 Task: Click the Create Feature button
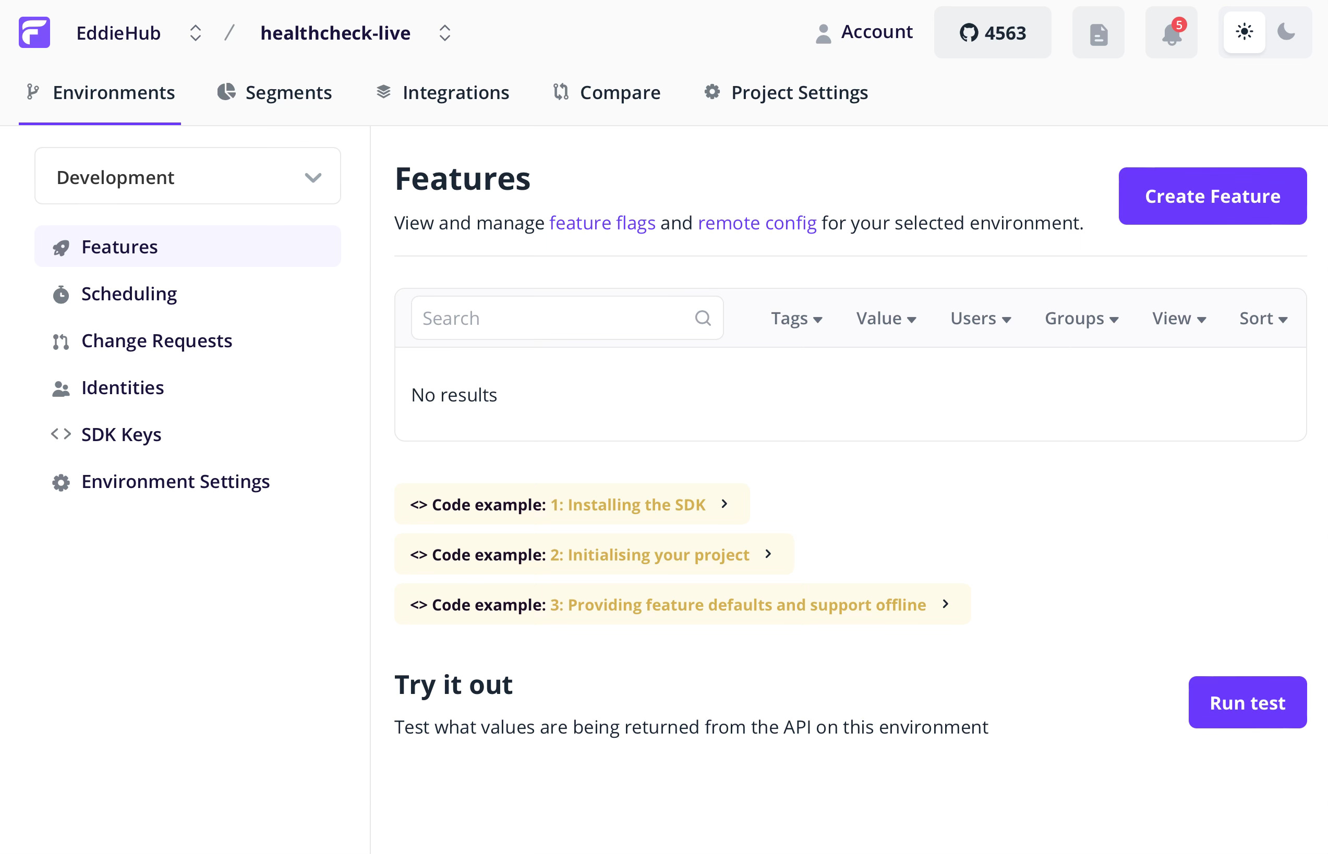coord(1212,197)
